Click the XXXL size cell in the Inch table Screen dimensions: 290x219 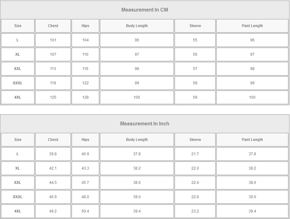[17, 197]
